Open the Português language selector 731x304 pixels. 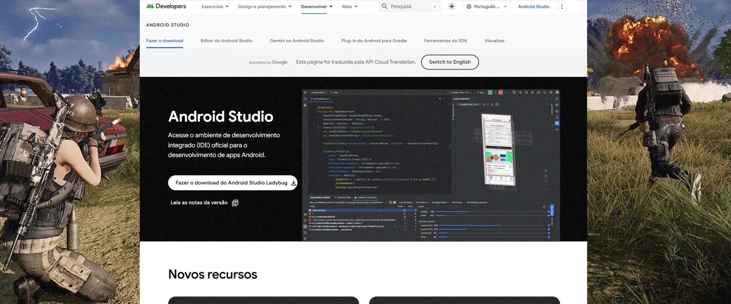(x=487, y=6)
